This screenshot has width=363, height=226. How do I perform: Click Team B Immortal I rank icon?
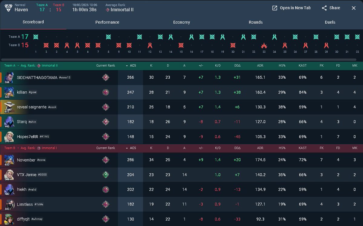click(x=39, y=148)
